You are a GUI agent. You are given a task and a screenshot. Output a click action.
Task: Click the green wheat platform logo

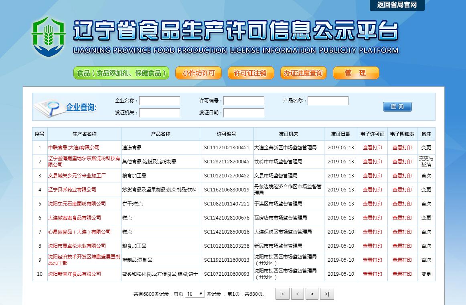(x=48, y=37)
